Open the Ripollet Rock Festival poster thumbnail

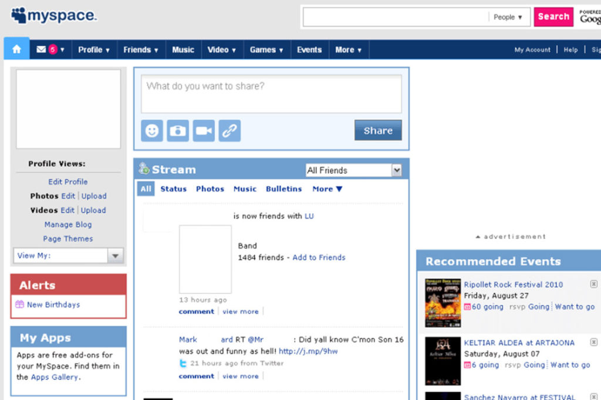pyautogui.click(x=443, y=303)
